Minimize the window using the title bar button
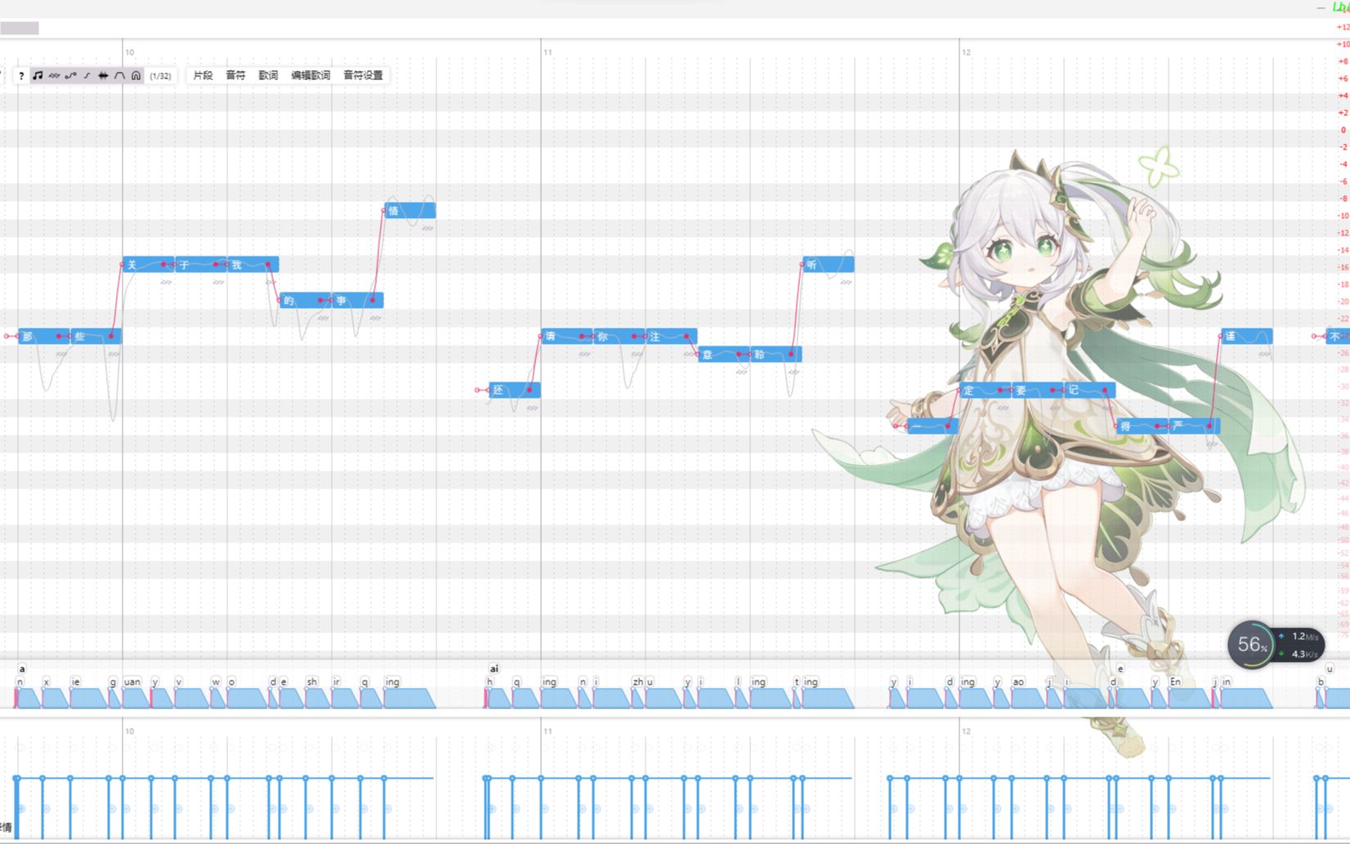 1321,8
